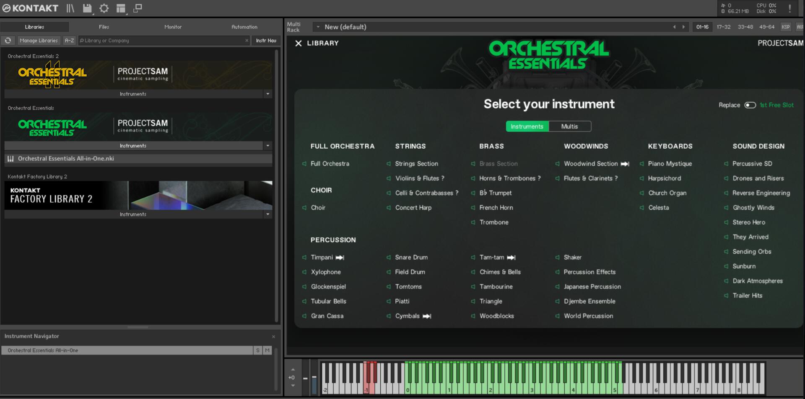Click the nki file icon for All-in-One
The width and height of the screenshot is (805, 399).
coord(10,159)
